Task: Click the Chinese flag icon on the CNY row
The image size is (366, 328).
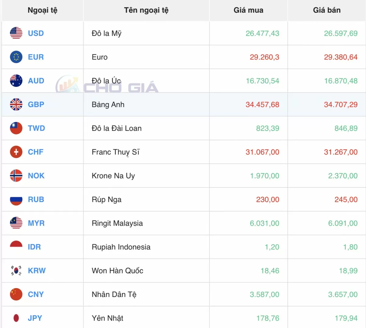Action: point(16,294)
